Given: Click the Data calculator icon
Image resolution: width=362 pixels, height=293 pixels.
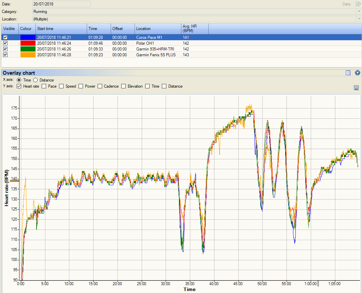Looking at the screenshot, I should coord(358,4).
